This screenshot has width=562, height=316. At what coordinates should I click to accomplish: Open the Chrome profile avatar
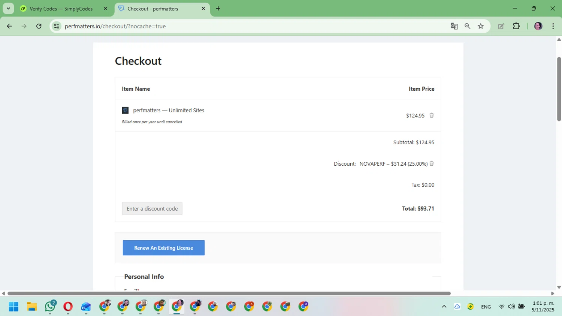click(x=538, y=26)
